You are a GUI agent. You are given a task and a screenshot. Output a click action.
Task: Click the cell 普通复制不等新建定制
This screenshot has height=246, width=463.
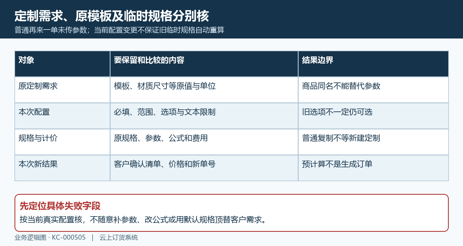click(373, 142)
